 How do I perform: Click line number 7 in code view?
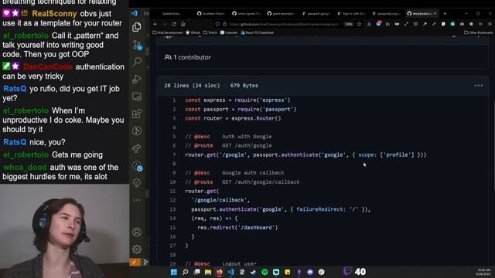174,154
